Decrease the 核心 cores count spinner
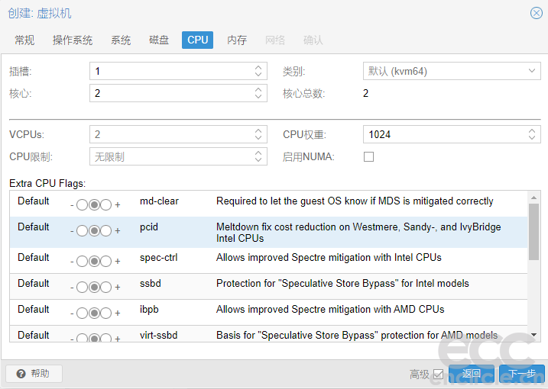 coord(258,97)
